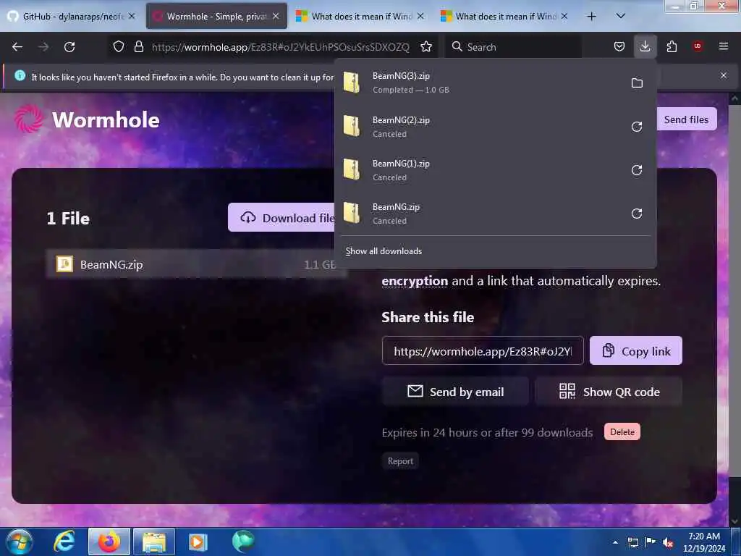This screenshot has height=556, width=741.
Task: Click the page scrollbar down arrow
Action: 735,522
